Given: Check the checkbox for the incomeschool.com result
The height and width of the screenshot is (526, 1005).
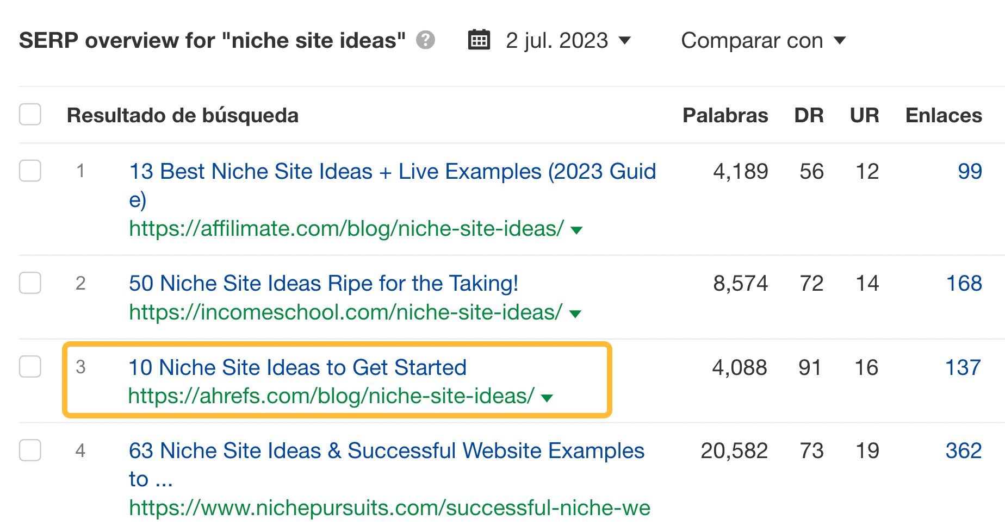Looking at the screenshot, I should 30,283.
